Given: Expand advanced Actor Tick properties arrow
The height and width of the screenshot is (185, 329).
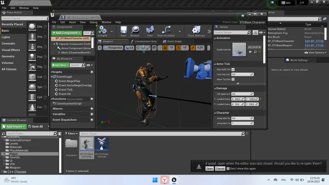Looking at the screenshot, I should point(238,84).
